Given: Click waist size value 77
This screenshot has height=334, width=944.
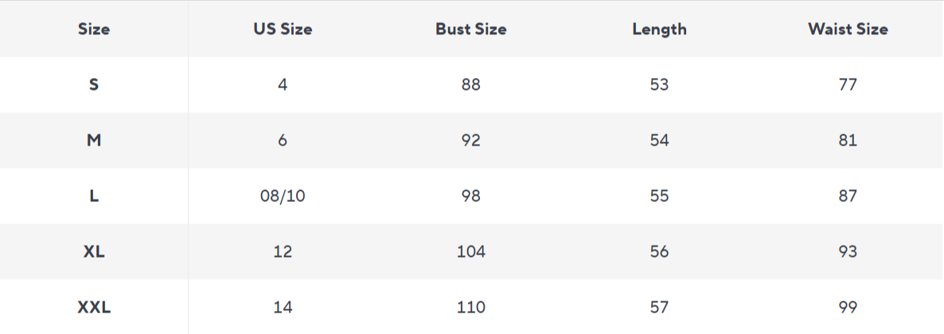Looking at the screenshot, I should (848, 84).
